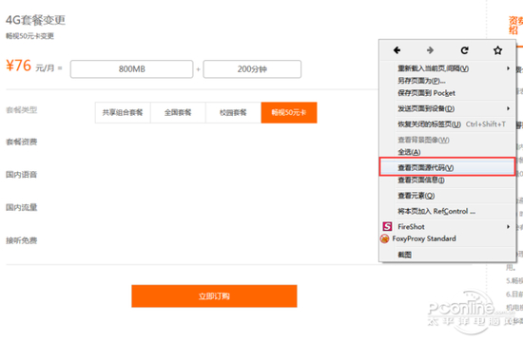The height and width of the screenshot is (343, 523).
Task: Click the 国内流量 label
Action: point(21,207)
